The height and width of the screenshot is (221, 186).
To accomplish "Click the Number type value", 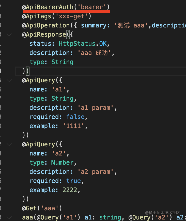I will click(62, 163).
